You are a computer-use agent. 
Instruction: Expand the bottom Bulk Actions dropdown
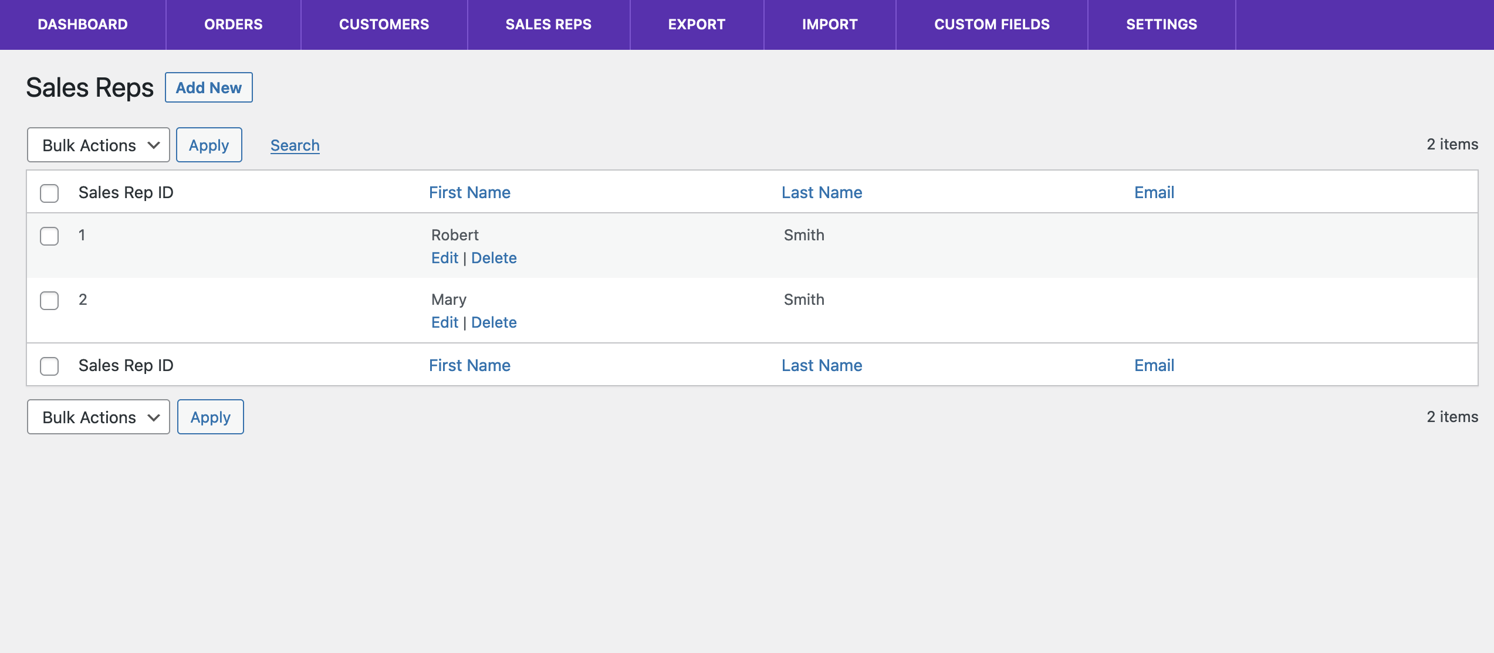99,417
